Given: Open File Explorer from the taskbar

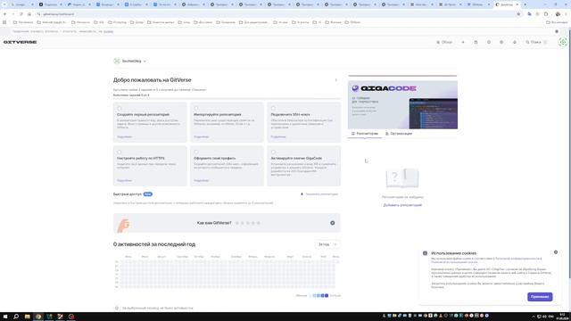Looking at the screenshot, I should point(27,317).
